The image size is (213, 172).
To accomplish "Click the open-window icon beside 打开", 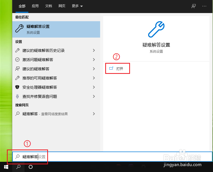I will pos(111,68).
